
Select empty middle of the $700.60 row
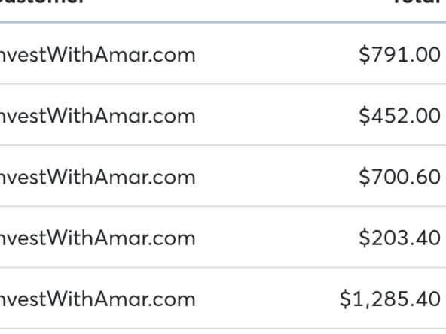(x=276, y=176)
